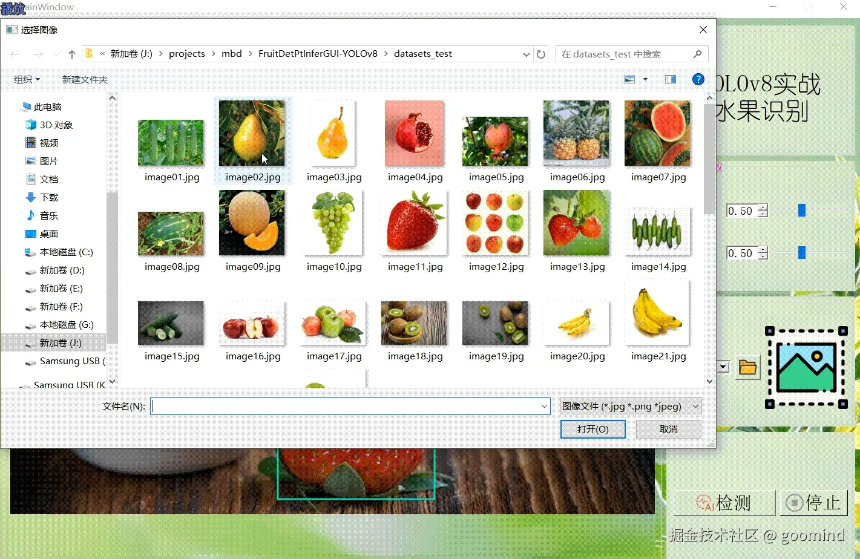Open recent locations dropdown arrow
Image resolution: width=860 pixels, height=559 pixels.
pos(56,54)
